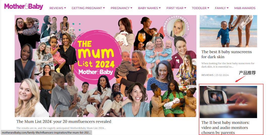Open the Baby Names menu label
The image size is (272, 135).
pos(148,8)
